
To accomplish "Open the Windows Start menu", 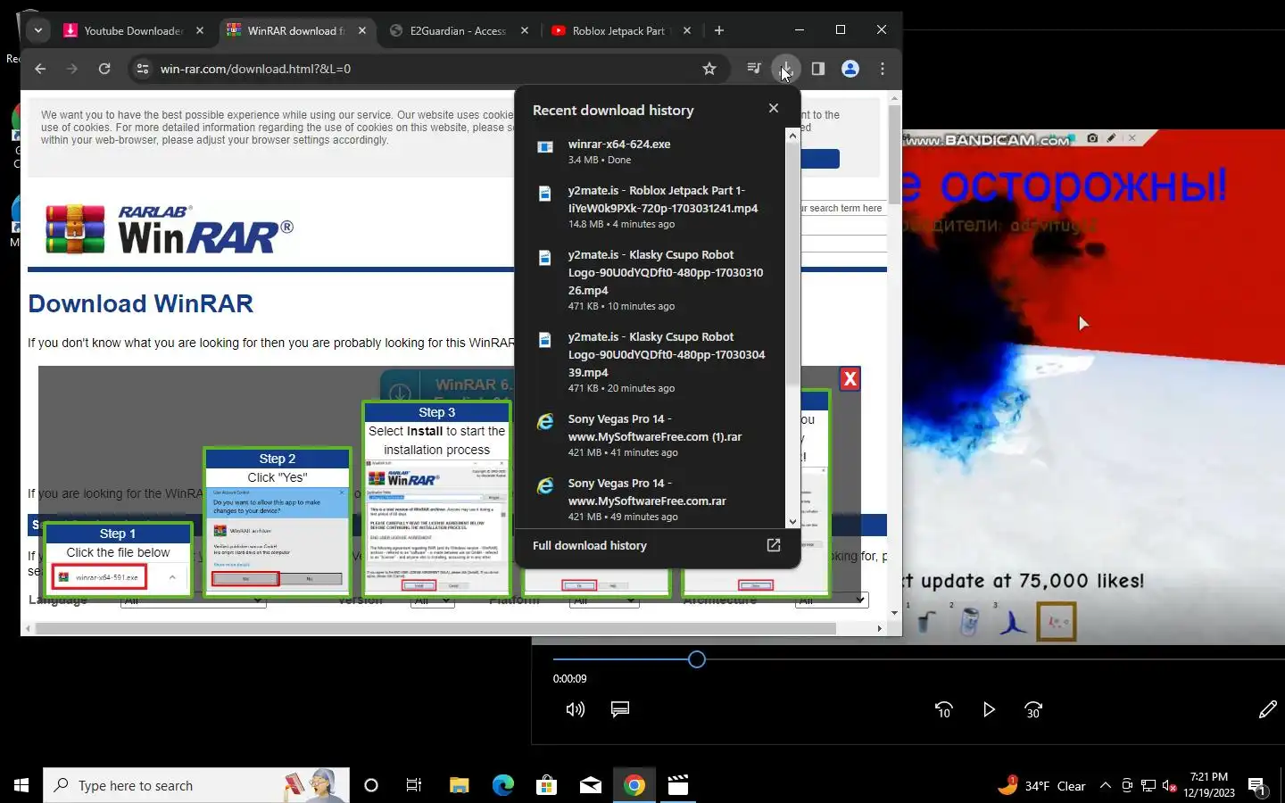I will click(x=21, y=785).
